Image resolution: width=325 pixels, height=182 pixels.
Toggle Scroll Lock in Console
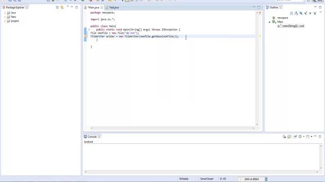pyautogui.click(x=289, y=136)
